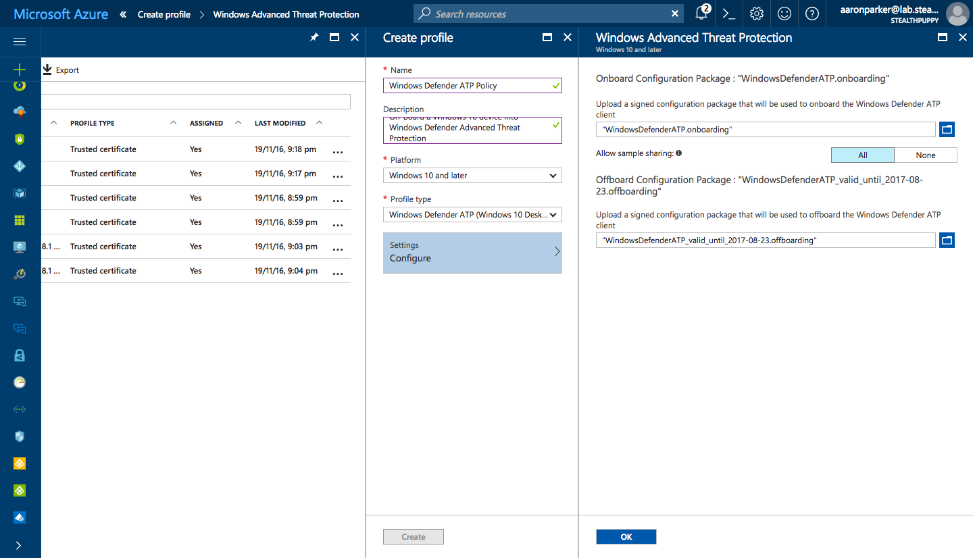Pin the profiles blade with pushpin icon
The height and width of the screenshot is (558, 973).
click(x=314, y=38)
